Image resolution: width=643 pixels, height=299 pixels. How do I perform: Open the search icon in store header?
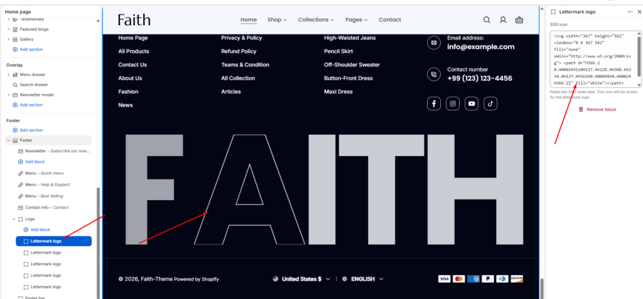487,19
